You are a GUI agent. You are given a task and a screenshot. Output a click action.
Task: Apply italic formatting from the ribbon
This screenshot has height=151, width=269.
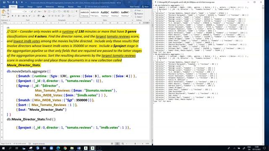click(x=16, y=16)
